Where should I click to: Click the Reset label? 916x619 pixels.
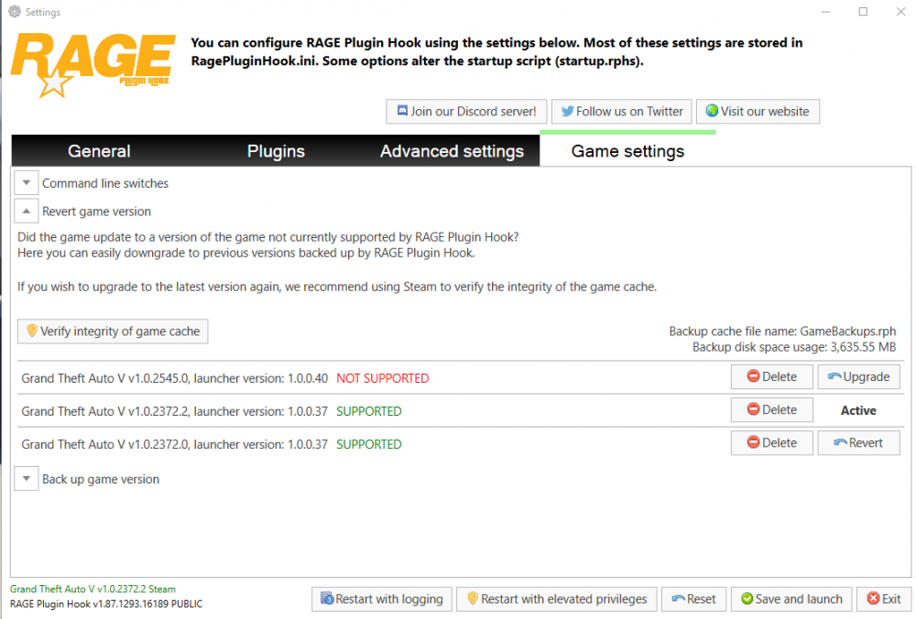(x=701, y=599)
